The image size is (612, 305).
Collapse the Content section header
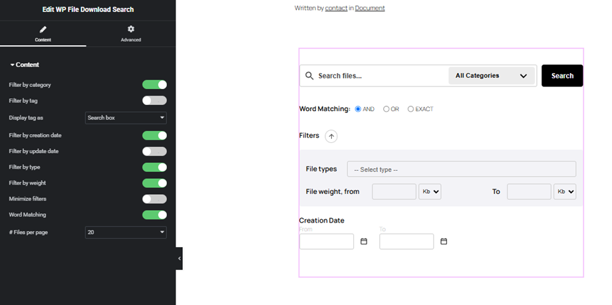(x=25, y=64)
